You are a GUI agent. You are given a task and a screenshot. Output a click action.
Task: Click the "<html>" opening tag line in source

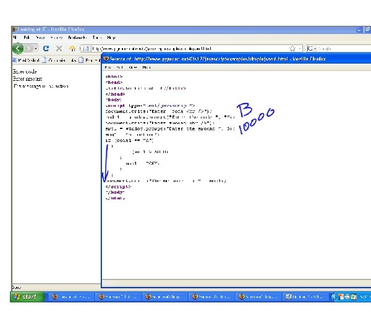(x=114, y=77)
